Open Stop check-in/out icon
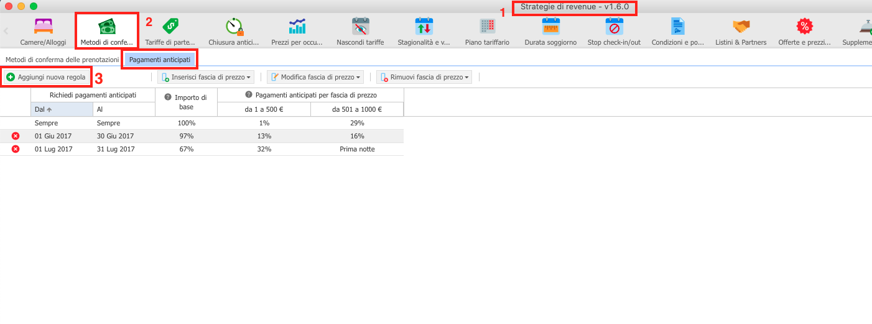The image size is (872, 324). pos(615,26)
